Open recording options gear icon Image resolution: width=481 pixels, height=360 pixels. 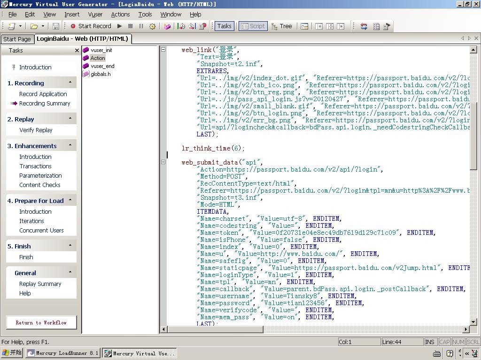[x=152, y=26]
